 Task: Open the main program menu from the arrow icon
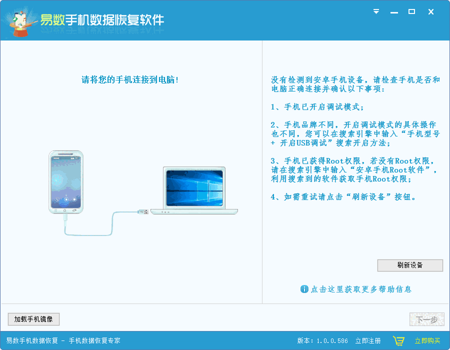click(x=375, y=11)
